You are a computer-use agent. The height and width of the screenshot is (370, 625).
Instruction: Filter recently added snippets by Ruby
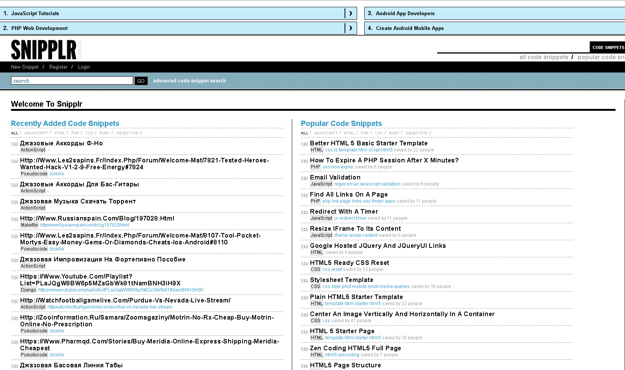[105, 133]
